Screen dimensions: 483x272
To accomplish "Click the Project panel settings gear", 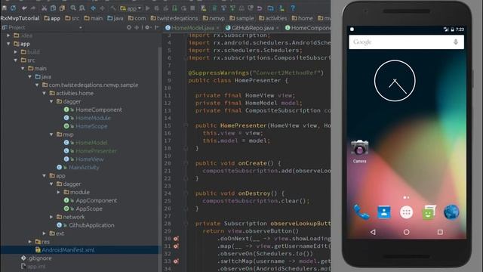I will tap(148, 27).
